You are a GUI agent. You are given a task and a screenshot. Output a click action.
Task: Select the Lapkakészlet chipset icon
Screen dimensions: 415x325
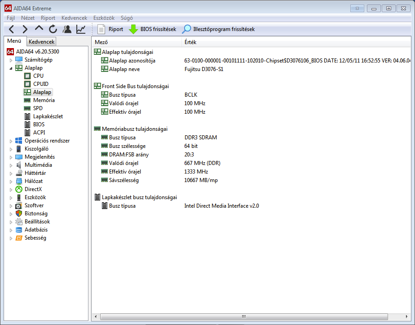click(27, 116)
